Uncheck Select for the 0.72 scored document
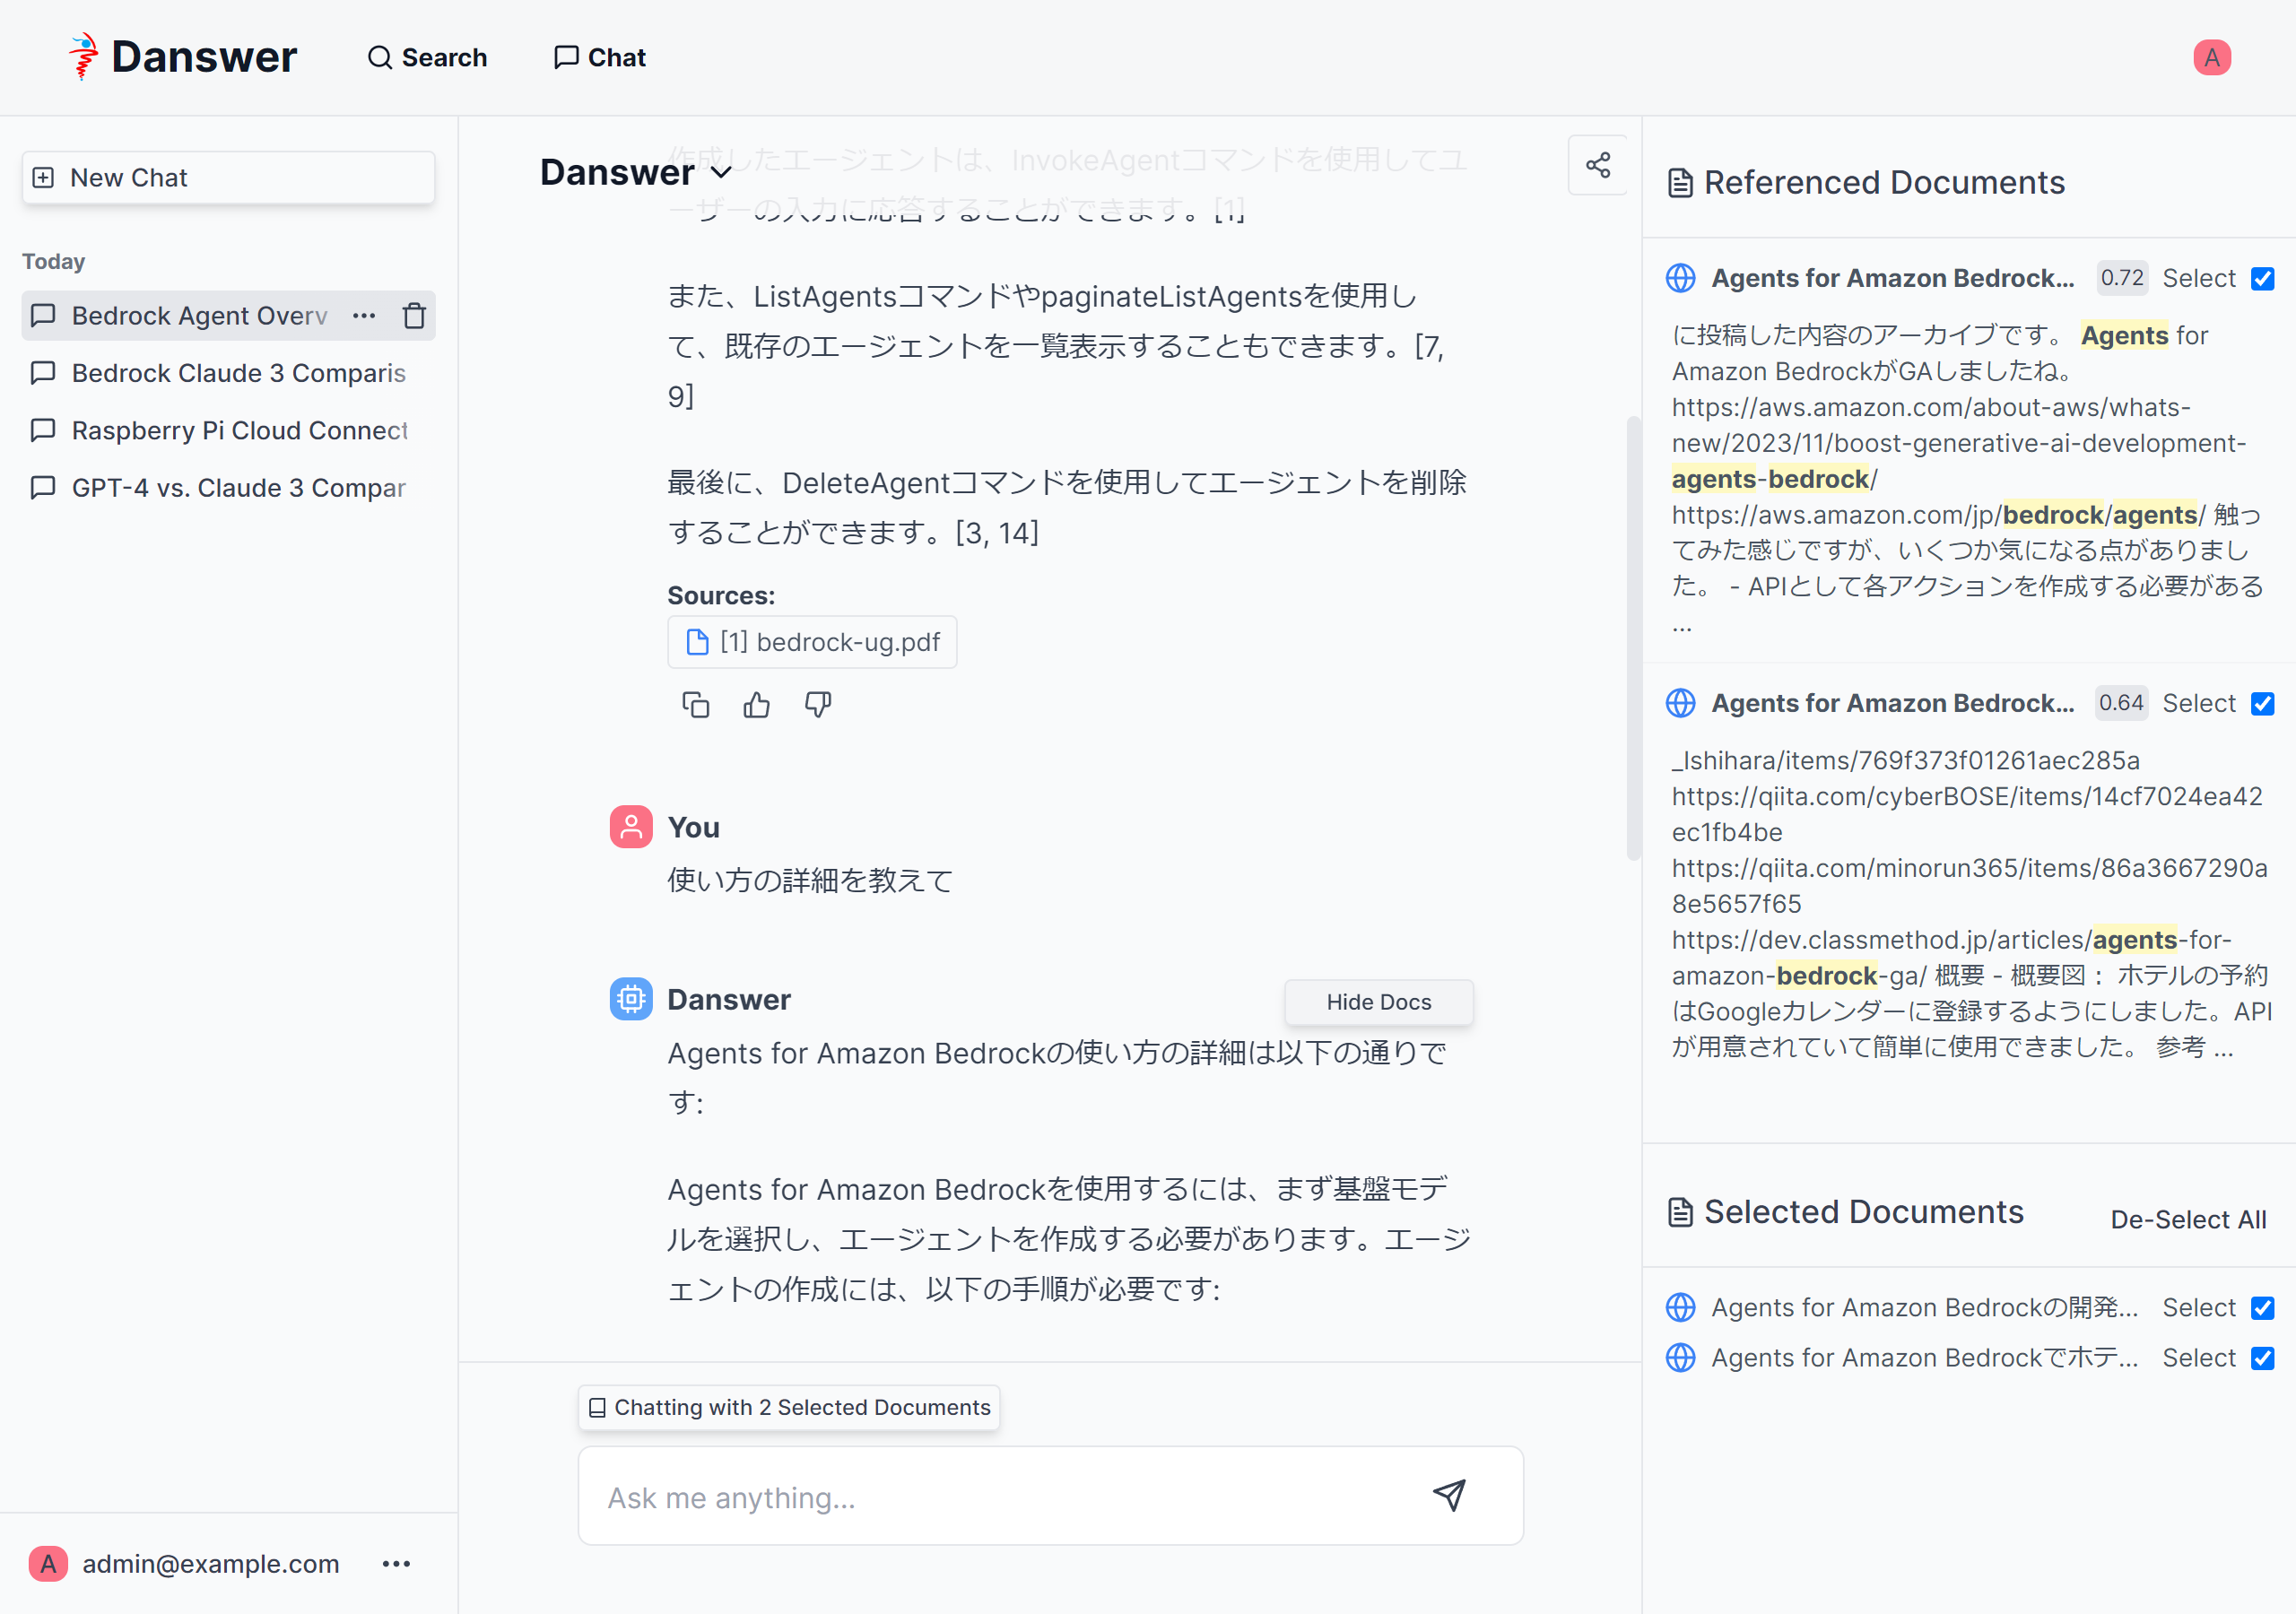 pyautogui.click(x=2262, y=279)
